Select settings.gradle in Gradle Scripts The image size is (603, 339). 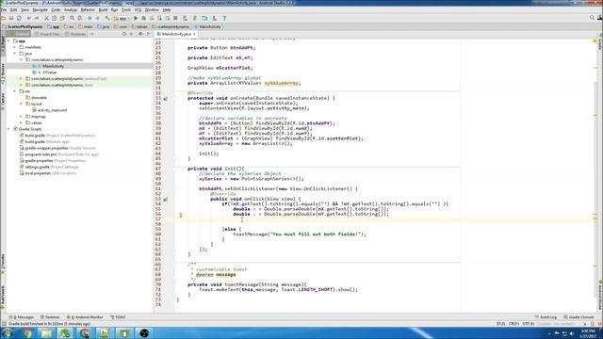(x=37, y=167)
